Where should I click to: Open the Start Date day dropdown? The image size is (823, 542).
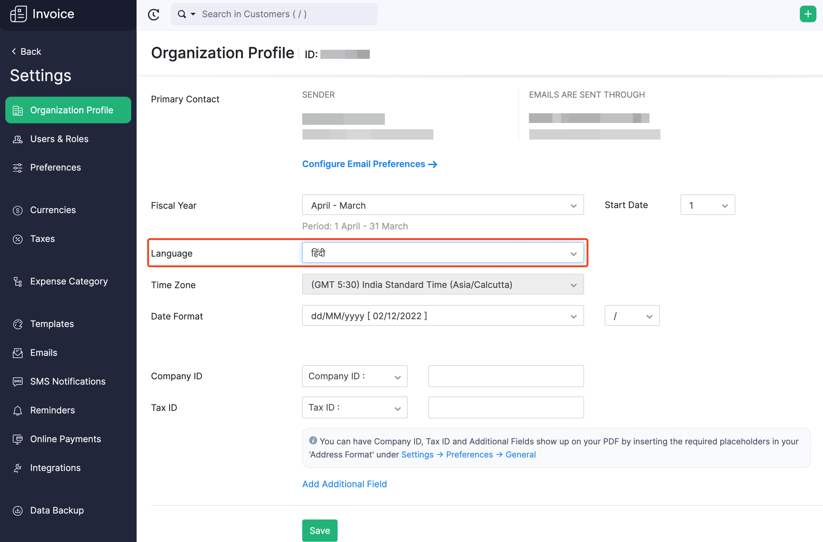click(707, 205)
